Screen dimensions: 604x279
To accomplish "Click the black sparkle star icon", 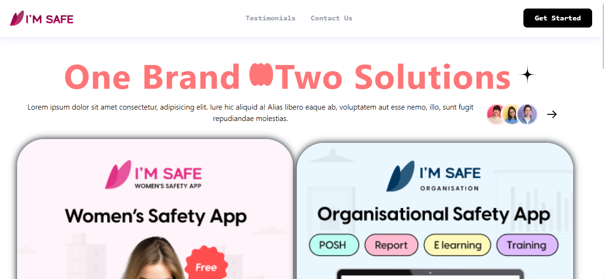I will coord(527,74).
